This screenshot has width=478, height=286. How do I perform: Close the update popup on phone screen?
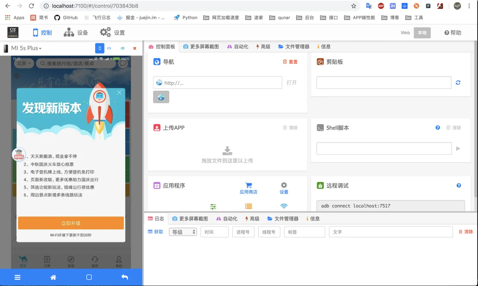coord(119,93)
